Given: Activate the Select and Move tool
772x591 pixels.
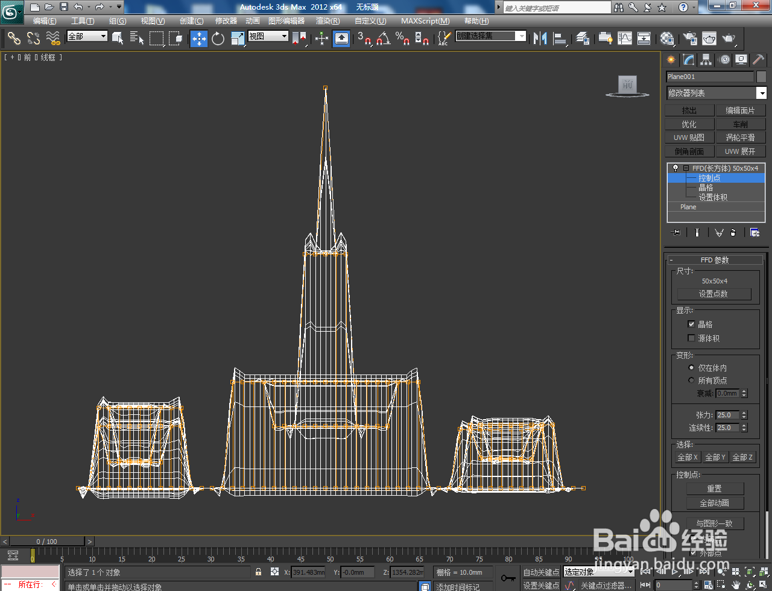Looking at the screenshot, I should 199,38.
